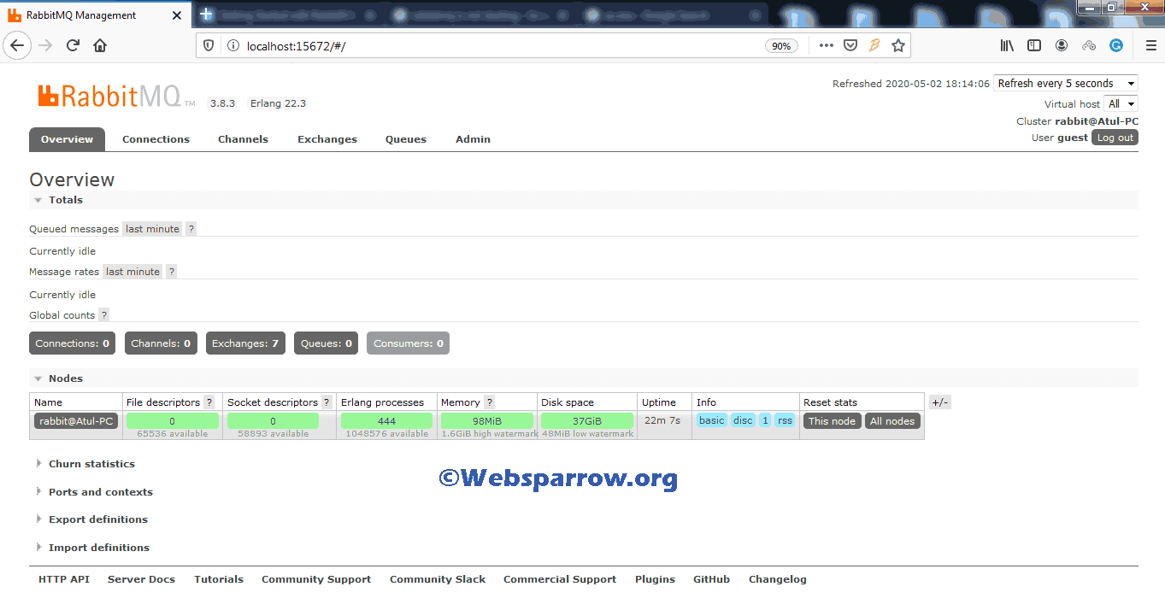Click the basic badge for rabbit@Atul-PC node
This screenshot has height=616, width=1165.
click(x=711, y=419)
